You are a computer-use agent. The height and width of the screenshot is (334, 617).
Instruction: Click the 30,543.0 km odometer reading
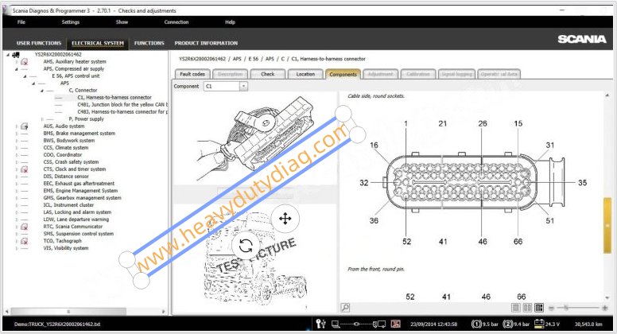click(x=588, y=324)
